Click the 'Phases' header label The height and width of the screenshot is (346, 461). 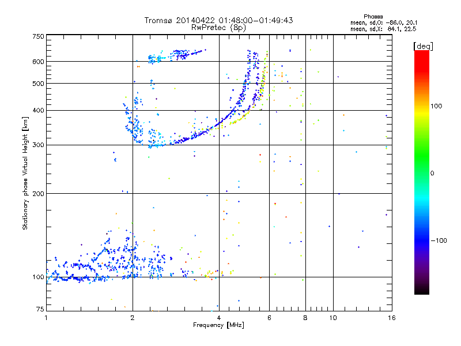(x=373, y=17)
